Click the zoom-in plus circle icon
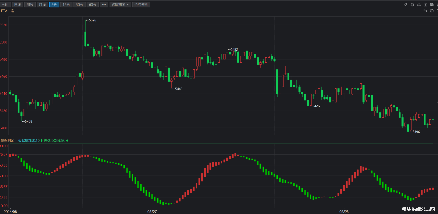 tap(432, 11)
